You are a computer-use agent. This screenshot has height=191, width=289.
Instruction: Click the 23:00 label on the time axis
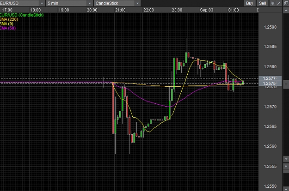click(x=177, y=10)
